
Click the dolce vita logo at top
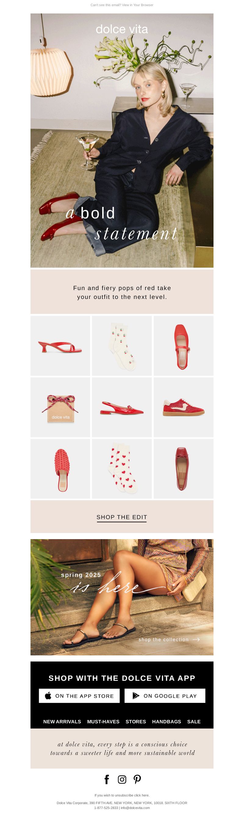(122, 29)
